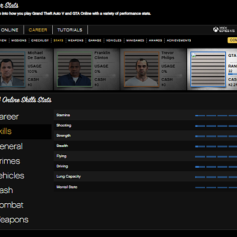Screen dimensions: 237x237
Task: Select Trevor Philips' mugshot
Action: tap(142, 69)
